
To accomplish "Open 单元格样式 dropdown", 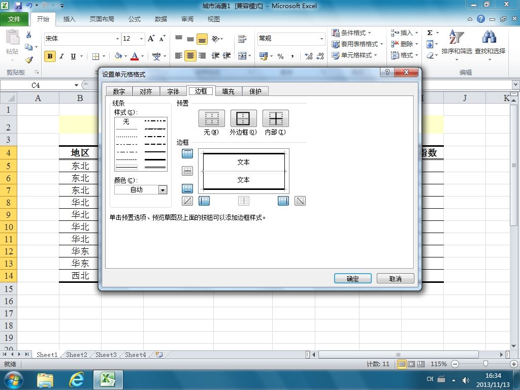I will [x=354, y=55].
